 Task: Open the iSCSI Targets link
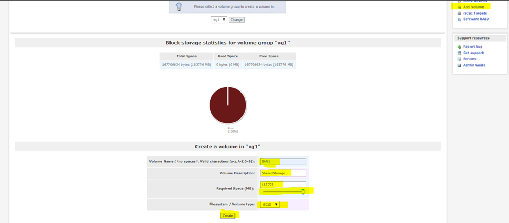474,14
